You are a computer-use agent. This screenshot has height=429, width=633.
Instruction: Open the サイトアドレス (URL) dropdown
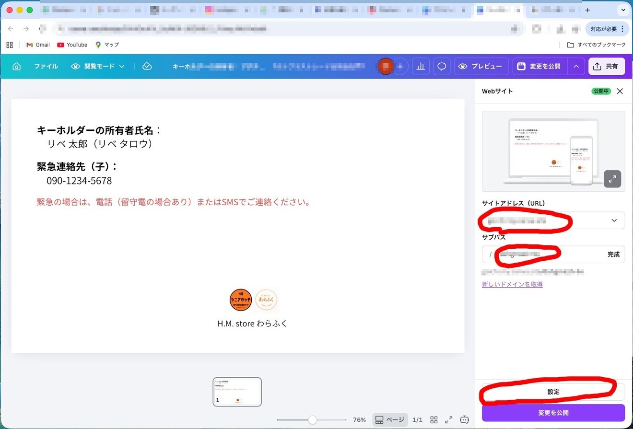553,220
